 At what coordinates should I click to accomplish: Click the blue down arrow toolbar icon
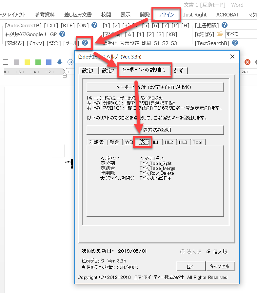(x=60, y=62)
